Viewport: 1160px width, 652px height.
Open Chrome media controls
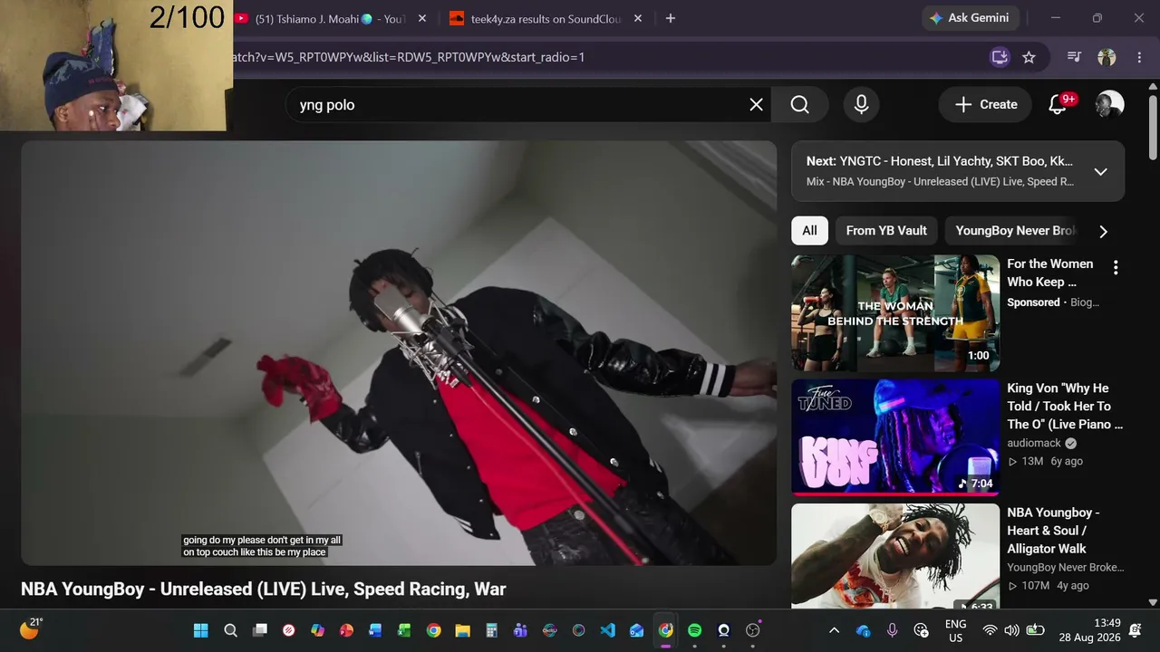[x=1075, y=57]
